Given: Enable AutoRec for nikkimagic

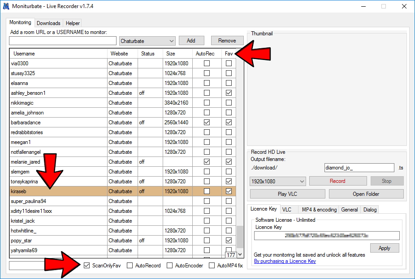Looking at the screenshot, I should tap(207, 103).
